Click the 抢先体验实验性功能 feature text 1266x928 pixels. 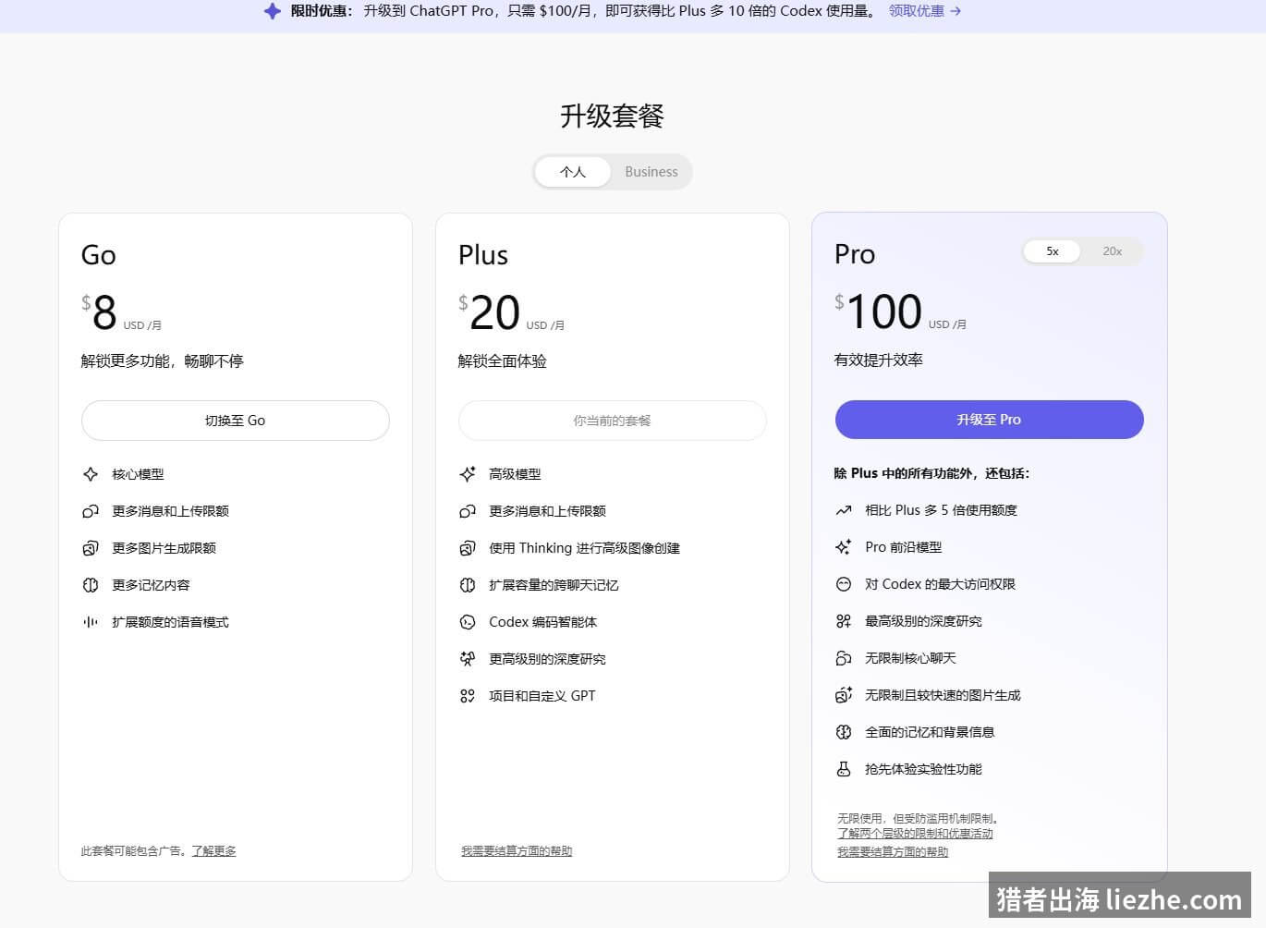point(924,769)
